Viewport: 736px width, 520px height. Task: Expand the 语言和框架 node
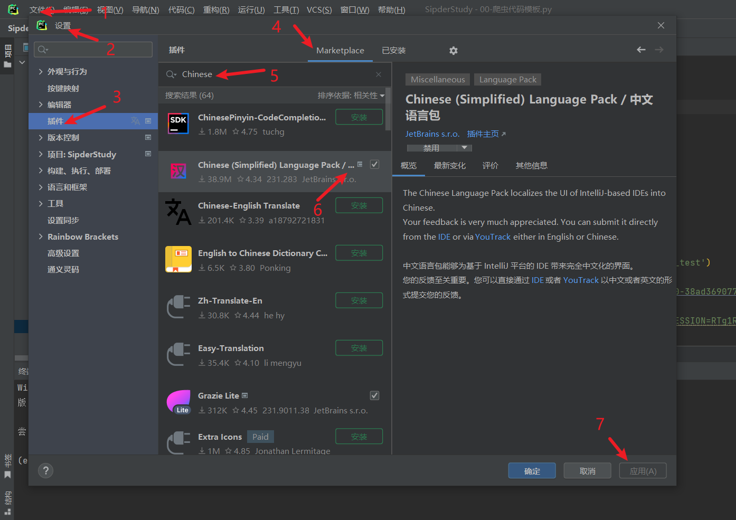point(41,187)
